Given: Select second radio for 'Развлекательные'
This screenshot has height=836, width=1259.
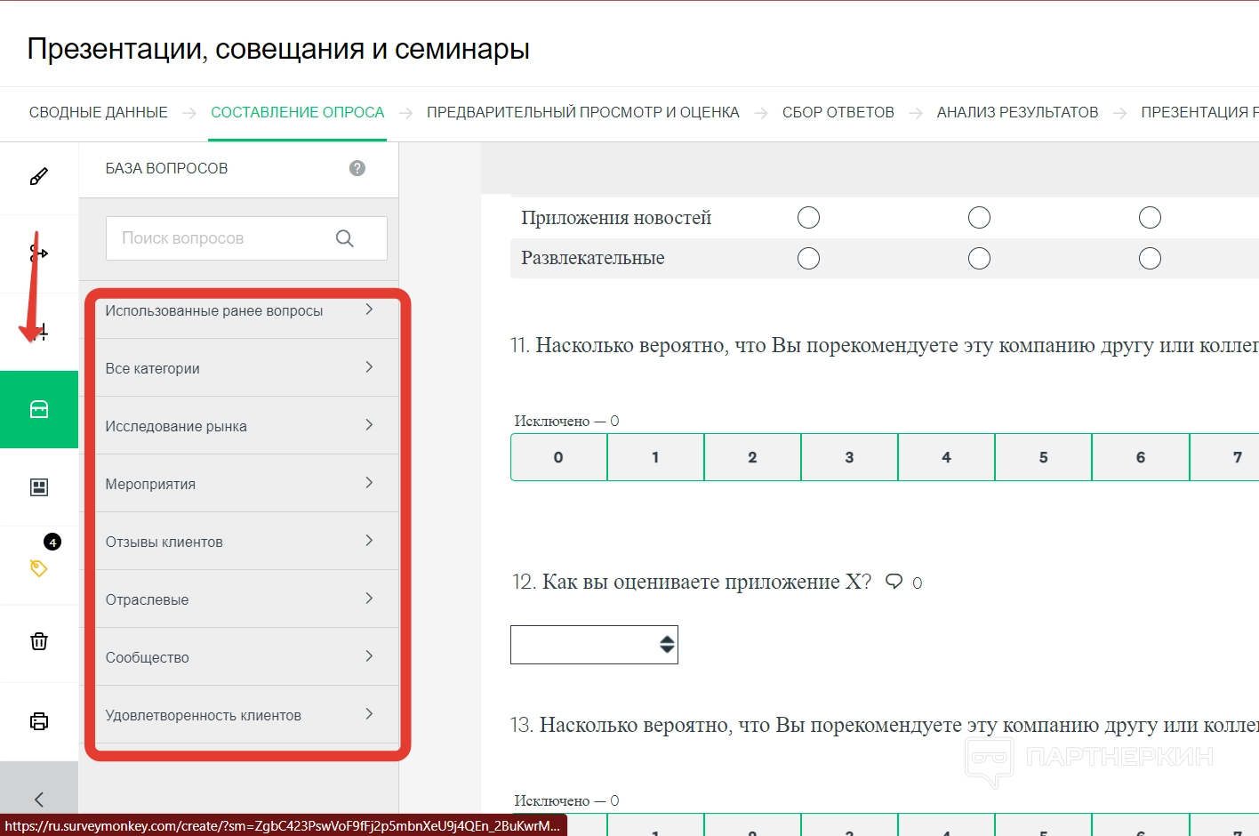Looking at the screenshot, I should (979, 259).
